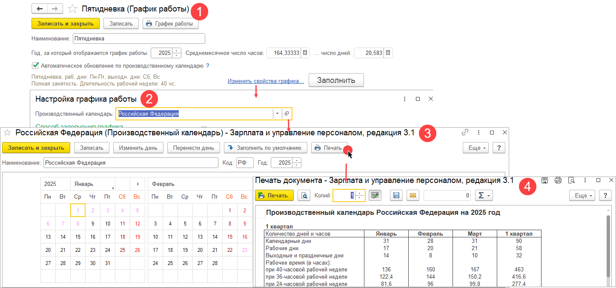Open three-dot menu in Печать документа title bar
Image resolution: width=616 pixels, height=288 pixels.
tap(585, 180)
